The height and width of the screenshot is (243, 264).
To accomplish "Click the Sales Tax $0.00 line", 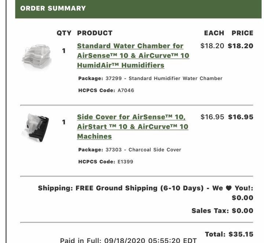I will (x=222, y=211).
